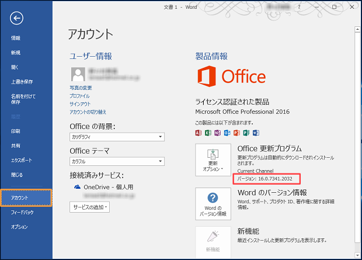362x260 pixels.
Task: Click the サインアウト link
Action: tap(80, 104)
